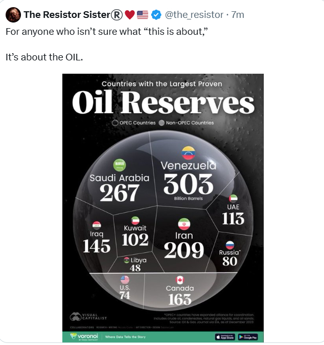Click the Russia flag icon

(230, 245)
